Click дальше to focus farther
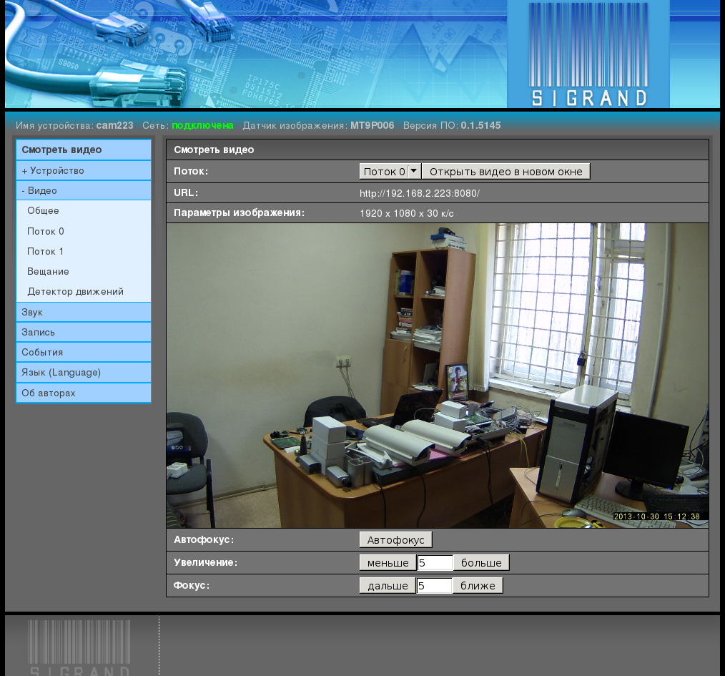725x676 pixels. pos(388,585)
